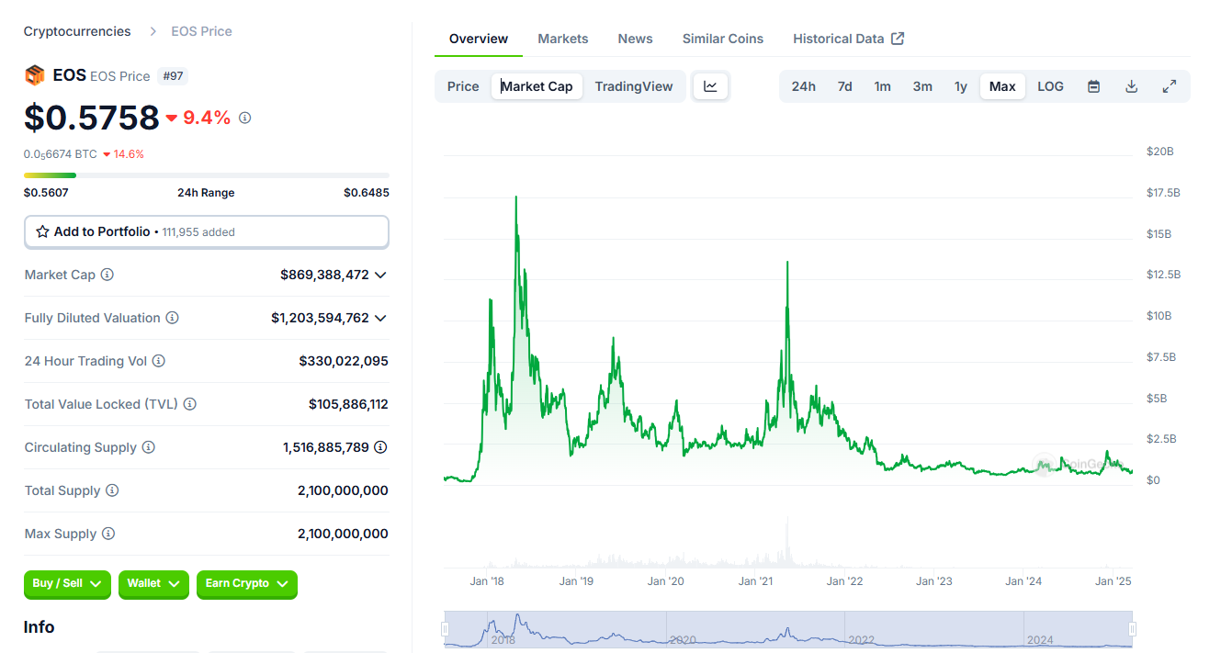Toggle logarithmic scale with LOG
1221x653 pixels.
click(x=1050, y=85)
